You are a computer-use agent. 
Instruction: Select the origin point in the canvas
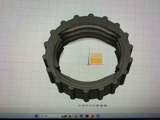coord(89,64)
